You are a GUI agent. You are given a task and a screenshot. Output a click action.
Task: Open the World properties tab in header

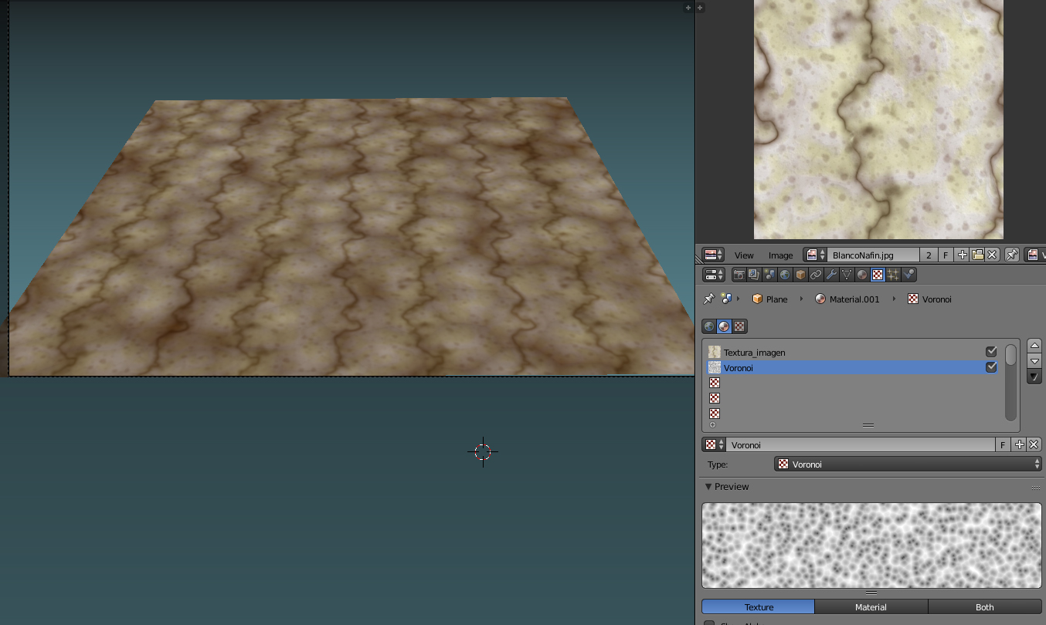click(x=785, y=275)
